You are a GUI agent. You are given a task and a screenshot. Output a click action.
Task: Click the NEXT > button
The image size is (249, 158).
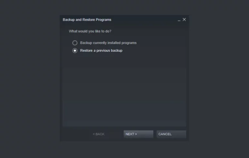tap(138, 134)
